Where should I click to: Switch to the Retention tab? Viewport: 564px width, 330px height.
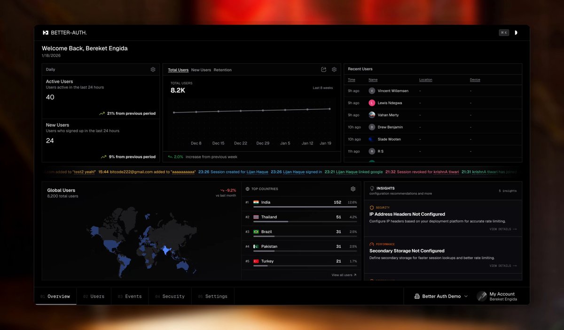[x=223, y=70]
